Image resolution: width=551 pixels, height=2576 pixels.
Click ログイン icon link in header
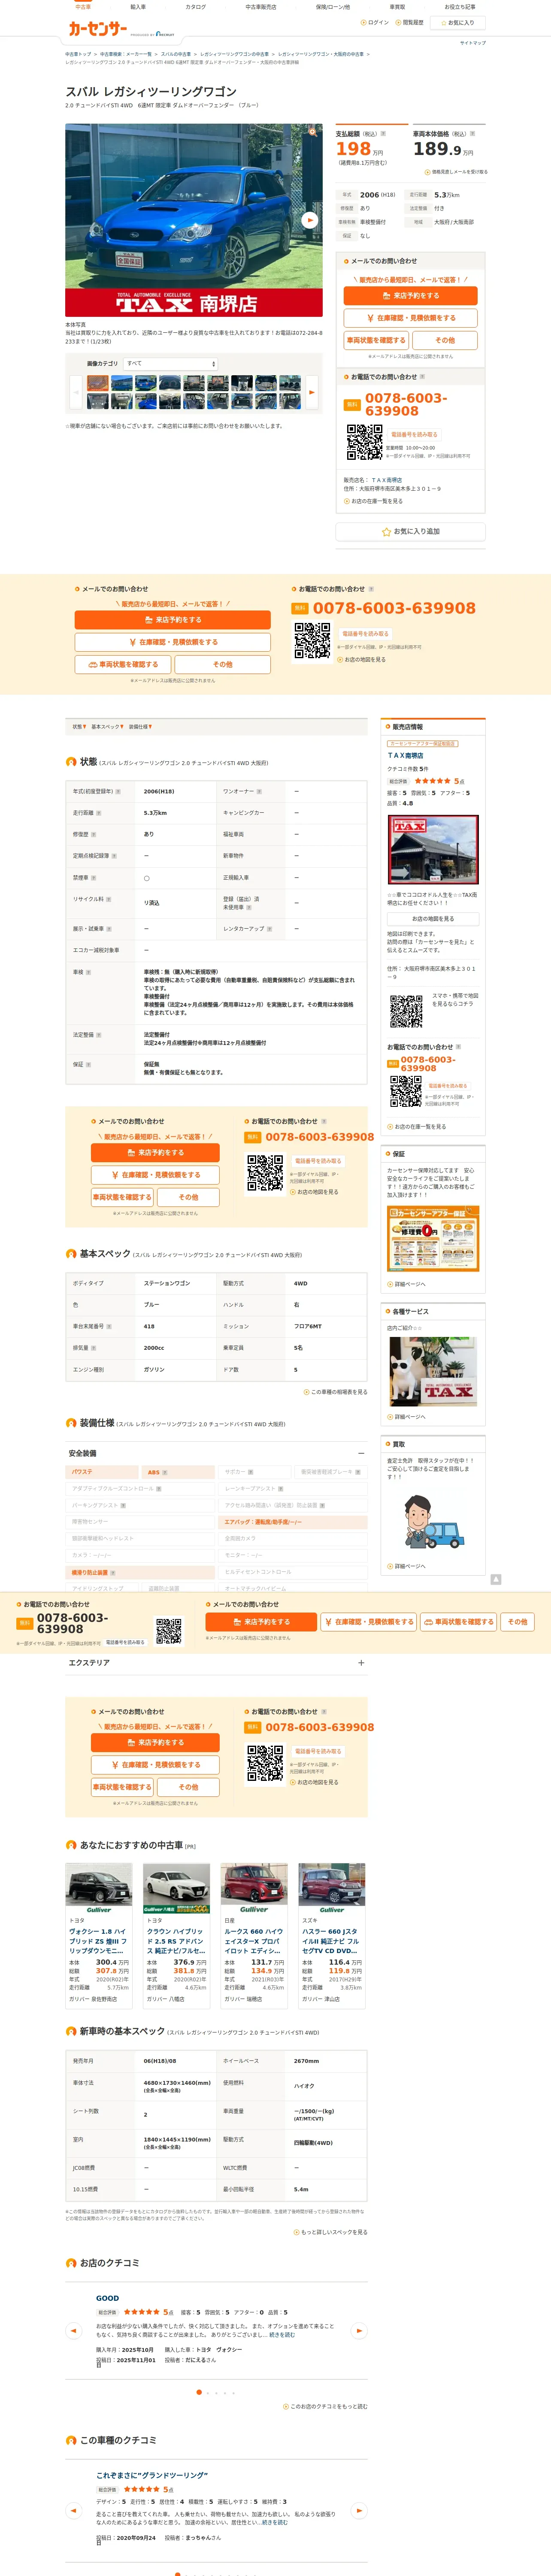[375, 22]
